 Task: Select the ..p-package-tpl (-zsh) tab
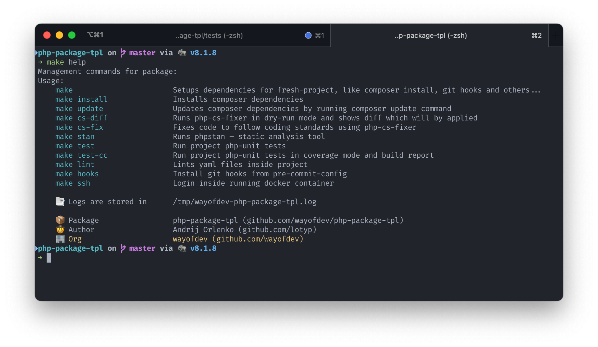[430, 35]
